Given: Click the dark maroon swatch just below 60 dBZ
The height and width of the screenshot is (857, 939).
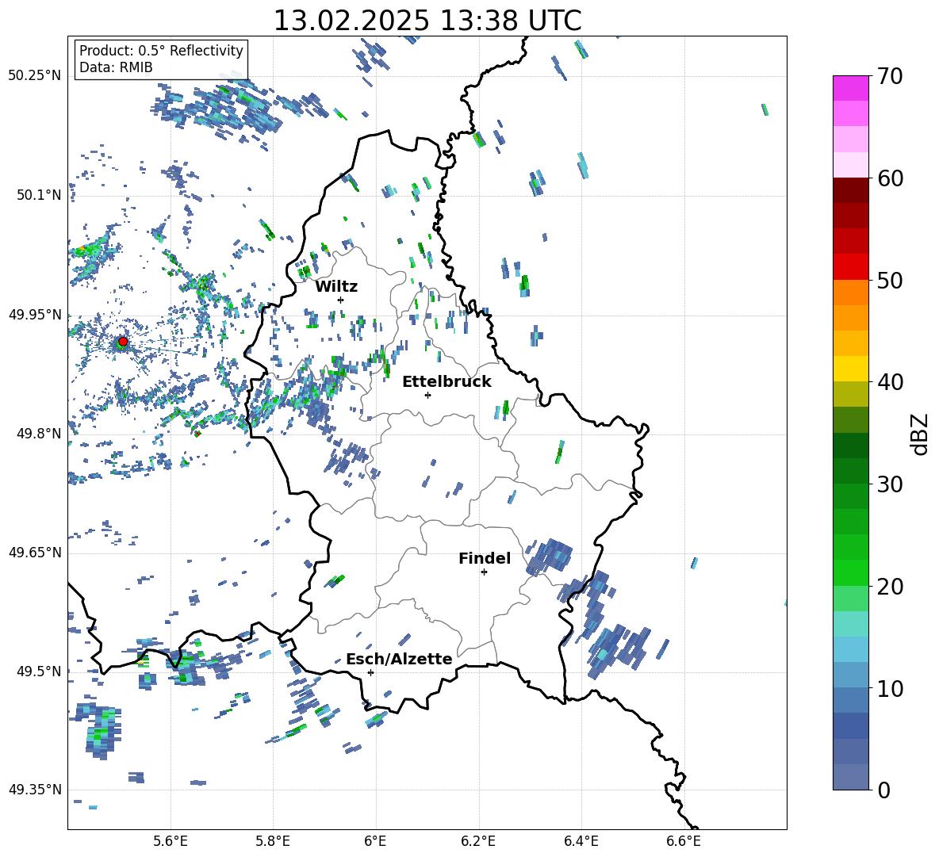Looking at the screenshot, I should coord(850,190).
